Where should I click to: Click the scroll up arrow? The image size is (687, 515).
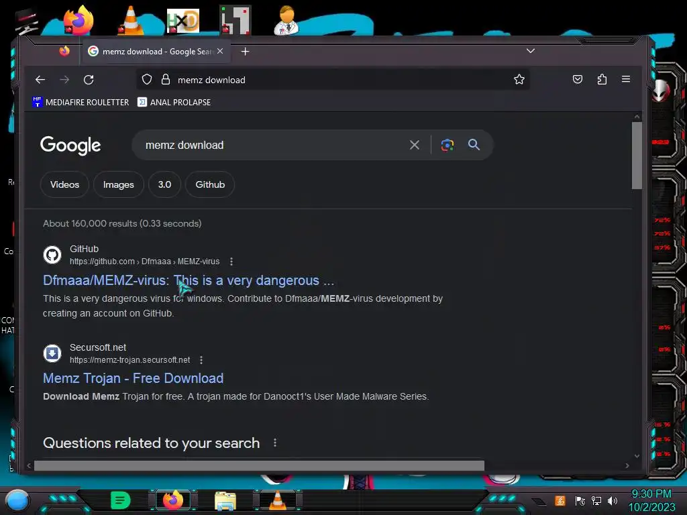[x=637, y=117]
